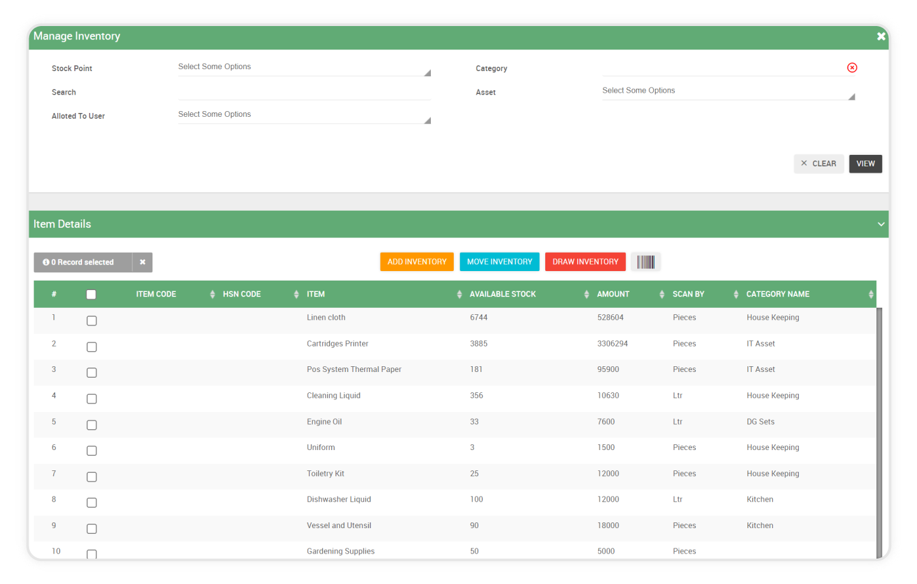Sort the SCAN BY column
917x584 pixels.
736,294
